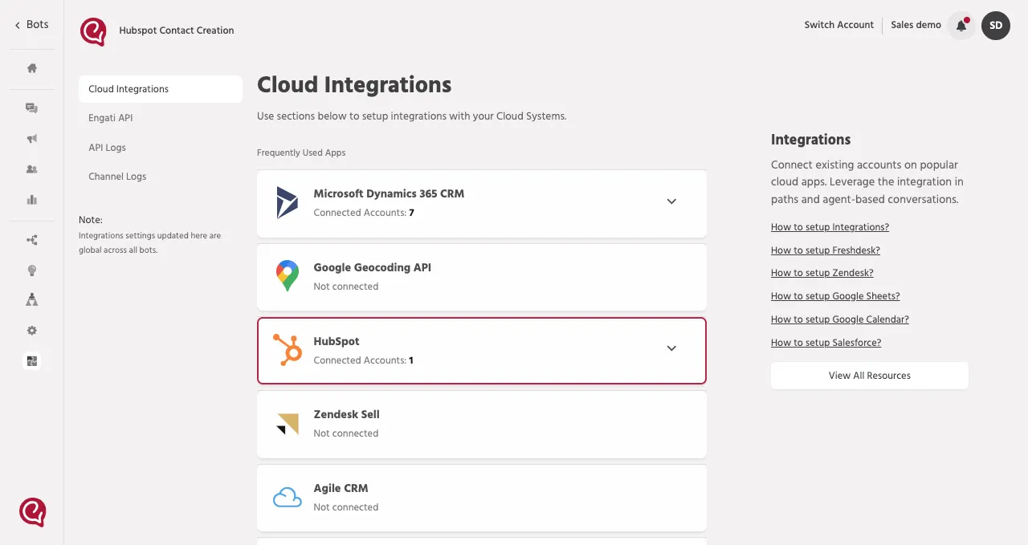Click Connected Accounts: 1 under HubSpot
Viewport: 1028px width, 545px height.
363,360
